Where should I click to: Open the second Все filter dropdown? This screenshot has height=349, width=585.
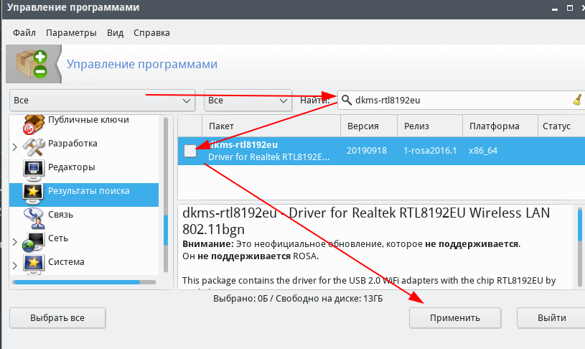click(248, 101)
